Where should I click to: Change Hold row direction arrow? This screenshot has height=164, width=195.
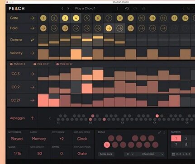click(x=32, y=28)
